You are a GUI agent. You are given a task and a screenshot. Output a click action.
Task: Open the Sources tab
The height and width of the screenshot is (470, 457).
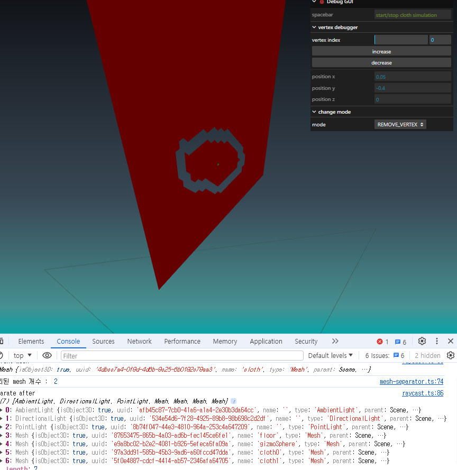click(103, 341)
